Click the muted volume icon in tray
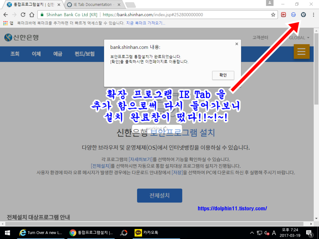 tap(267, 233)
